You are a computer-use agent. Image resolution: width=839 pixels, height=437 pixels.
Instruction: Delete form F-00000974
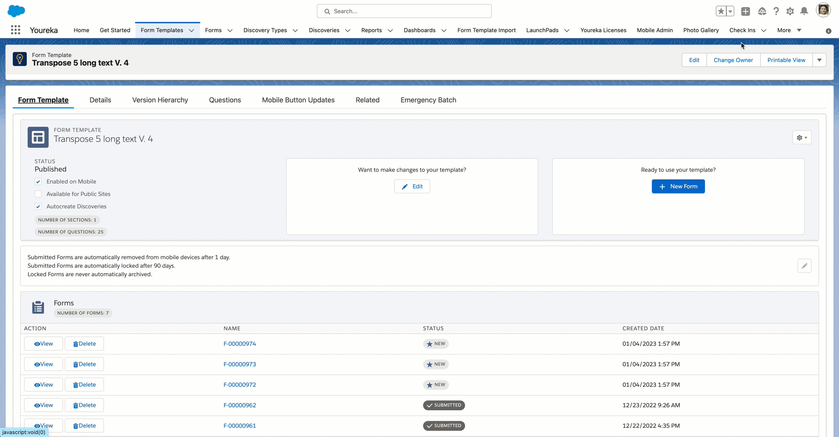[84, 344]
